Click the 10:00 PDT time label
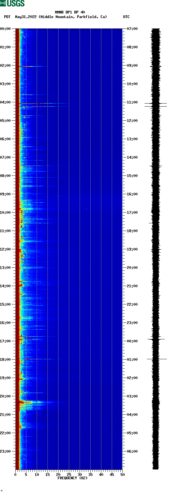This screenshot has height=494, width=169. point(5,213)
